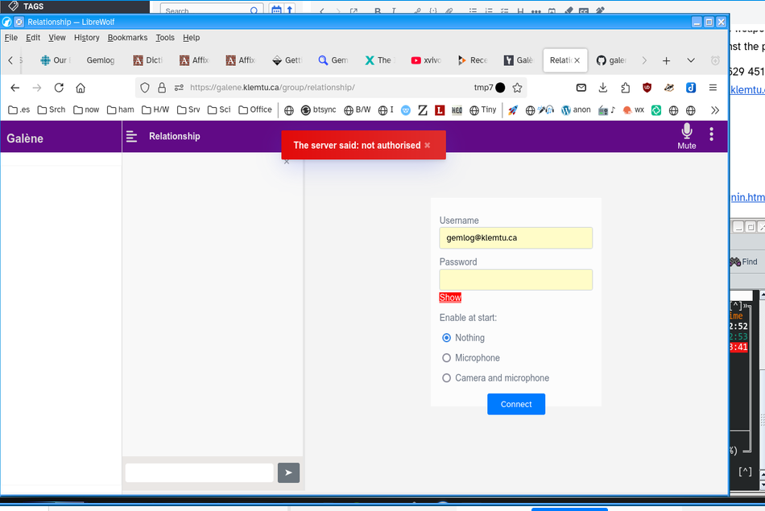Mute the microphone in Galène

pyautogui.click(x=686, y=136)
